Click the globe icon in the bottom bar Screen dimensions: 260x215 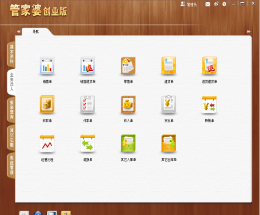pos(38,213)
